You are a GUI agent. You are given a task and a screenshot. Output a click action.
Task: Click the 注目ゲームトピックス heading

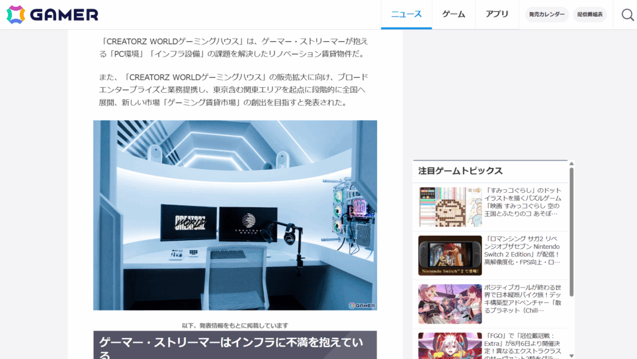point(460,171)
